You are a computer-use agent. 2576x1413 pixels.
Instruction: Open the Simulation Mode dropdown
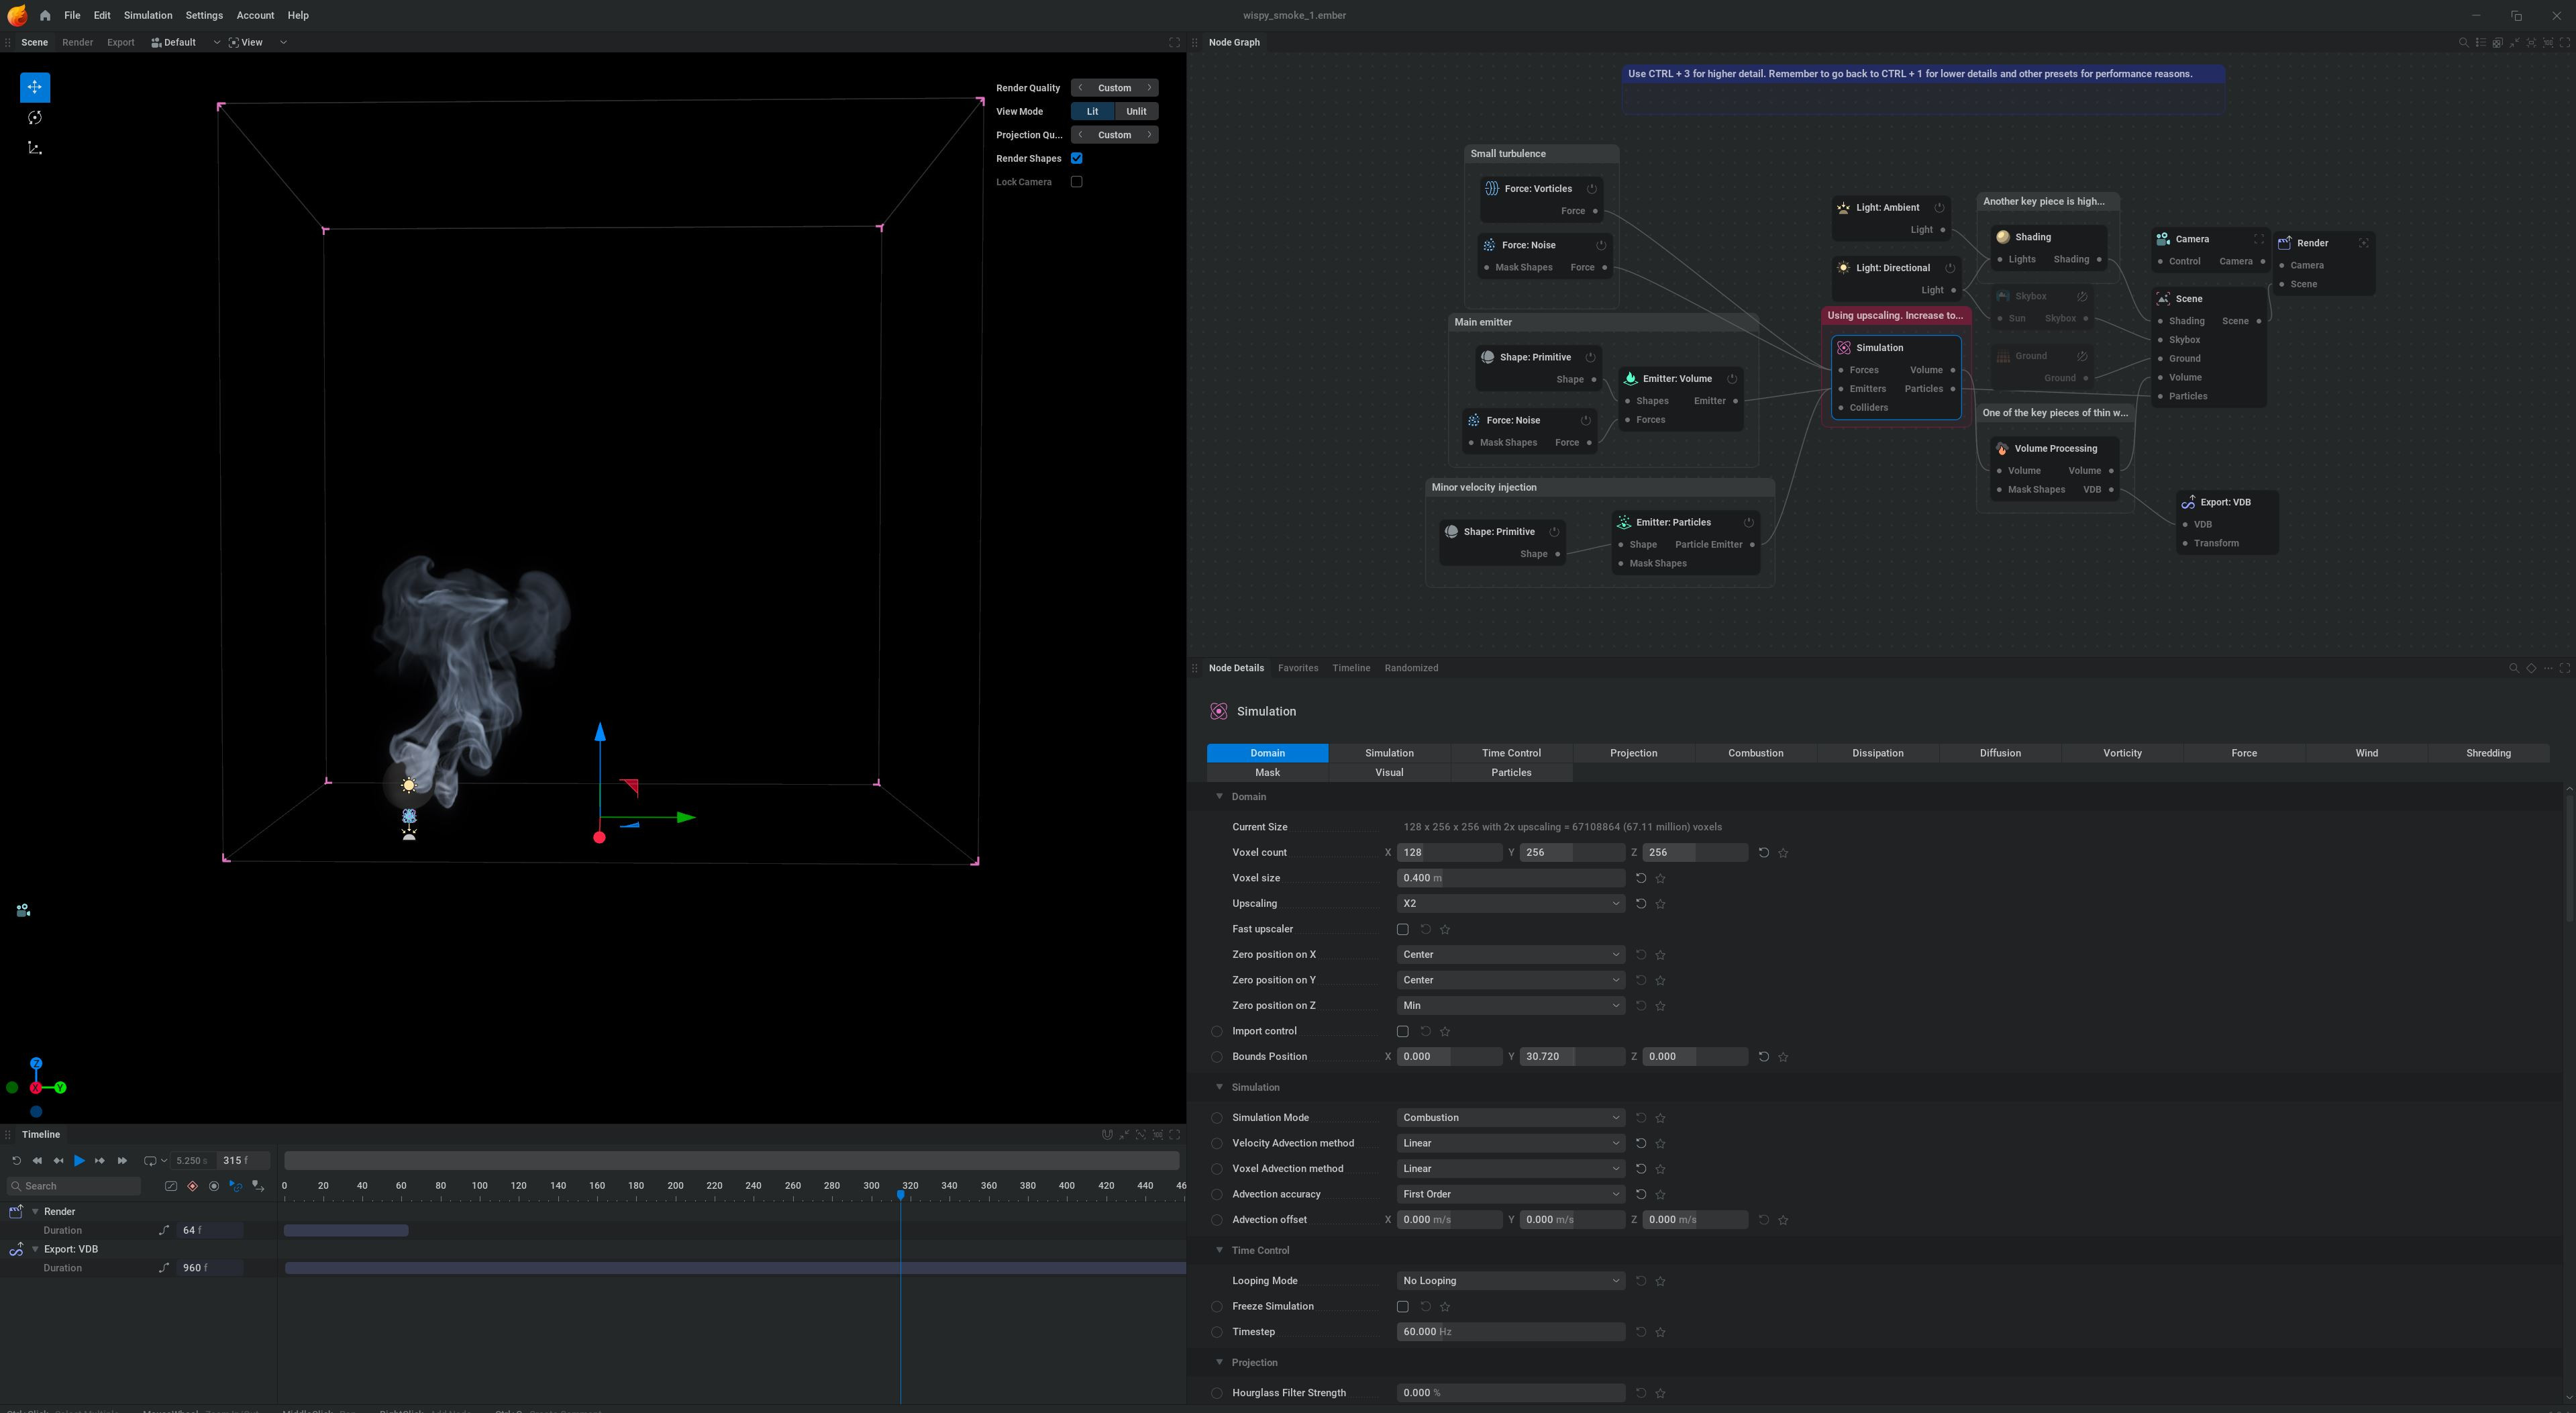(1509, 1118)
